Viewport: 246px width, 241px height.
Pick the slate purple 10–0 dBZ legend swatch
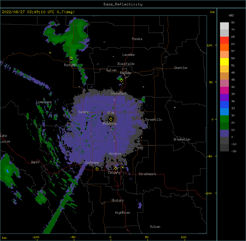[x=224, y=133]
